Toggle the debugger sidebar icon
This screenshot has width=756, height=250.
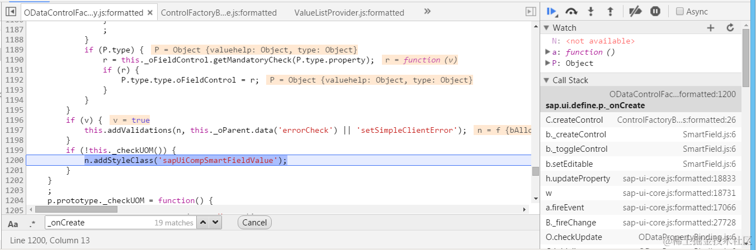coord(531,11)
